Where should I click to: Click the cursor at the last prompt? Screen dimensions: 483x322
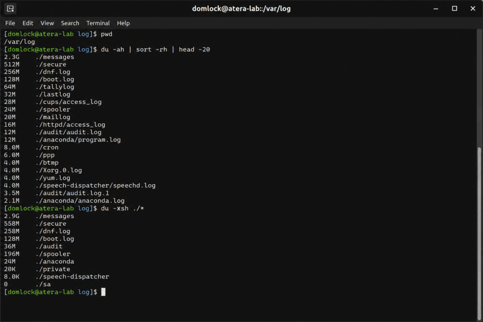coord(103,292)
